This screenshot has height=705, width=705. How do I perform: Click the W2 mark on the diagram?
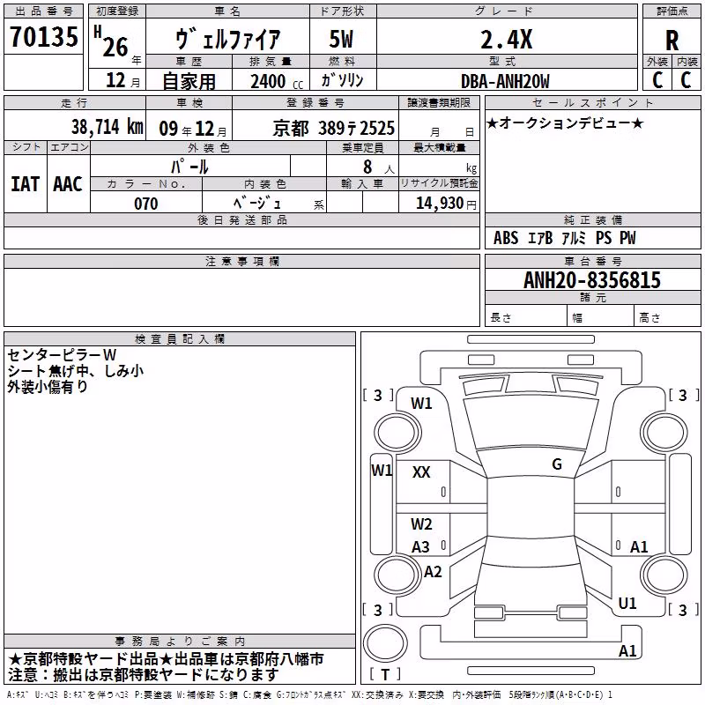point(421,523)
